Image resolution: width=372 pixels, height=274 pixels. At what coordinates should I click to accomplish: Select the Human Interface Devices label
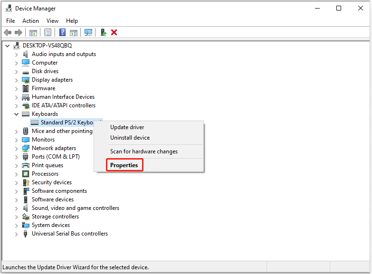63,97
